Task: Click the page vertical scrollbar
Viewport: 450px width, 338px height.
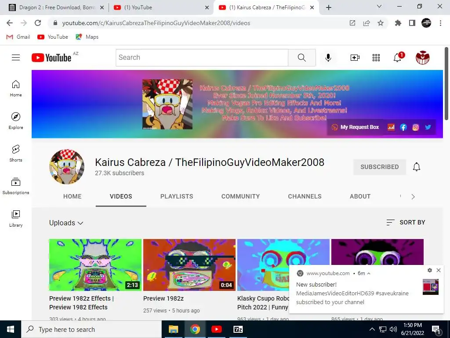Action: 446,83
